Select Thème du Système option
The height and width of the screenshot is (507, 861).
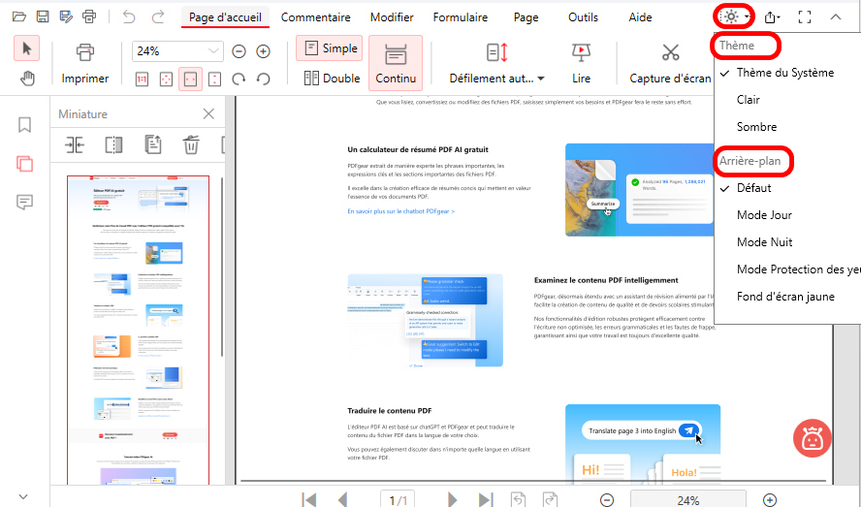[x=785, y=73]
